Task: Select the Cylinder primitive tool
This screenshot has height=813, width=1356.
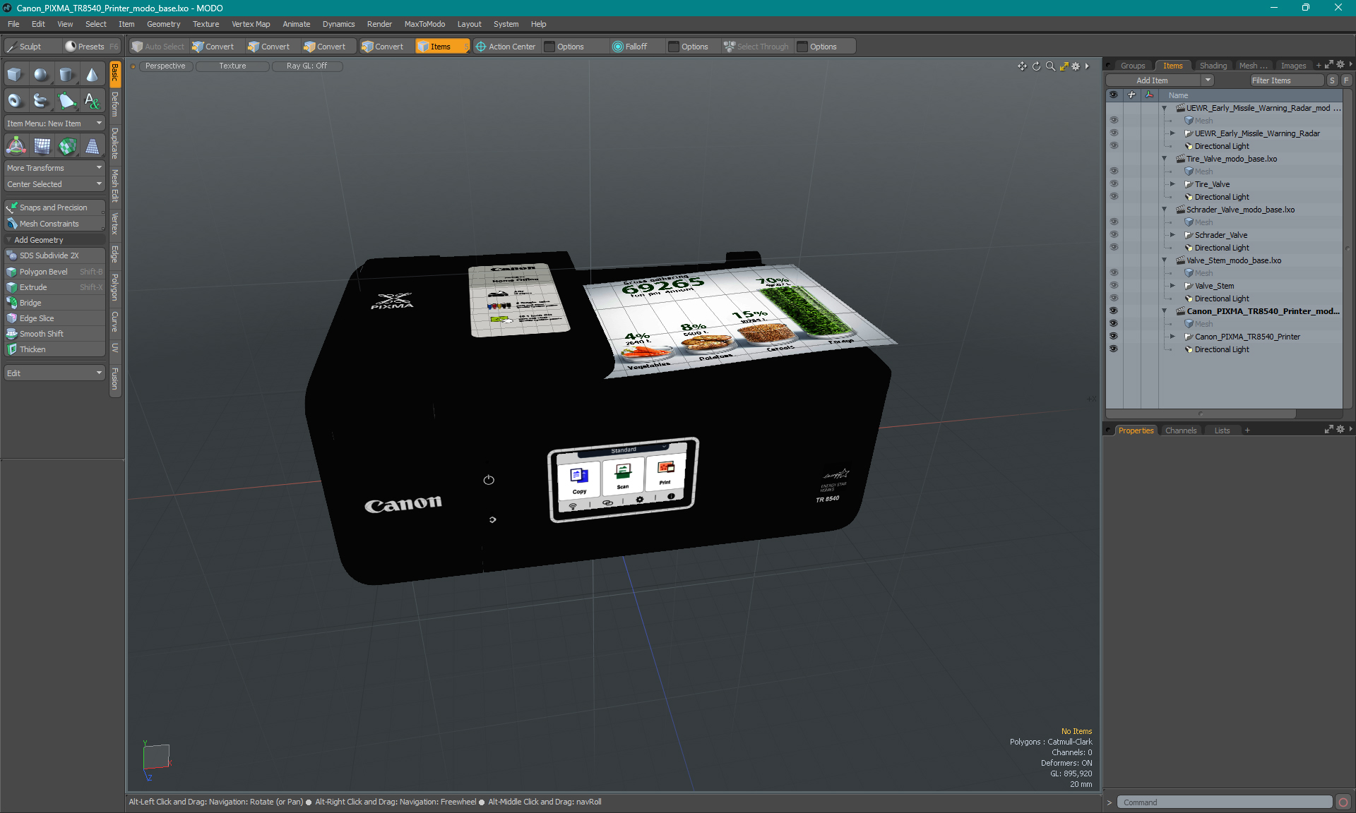Action: [x=66, y=75]
